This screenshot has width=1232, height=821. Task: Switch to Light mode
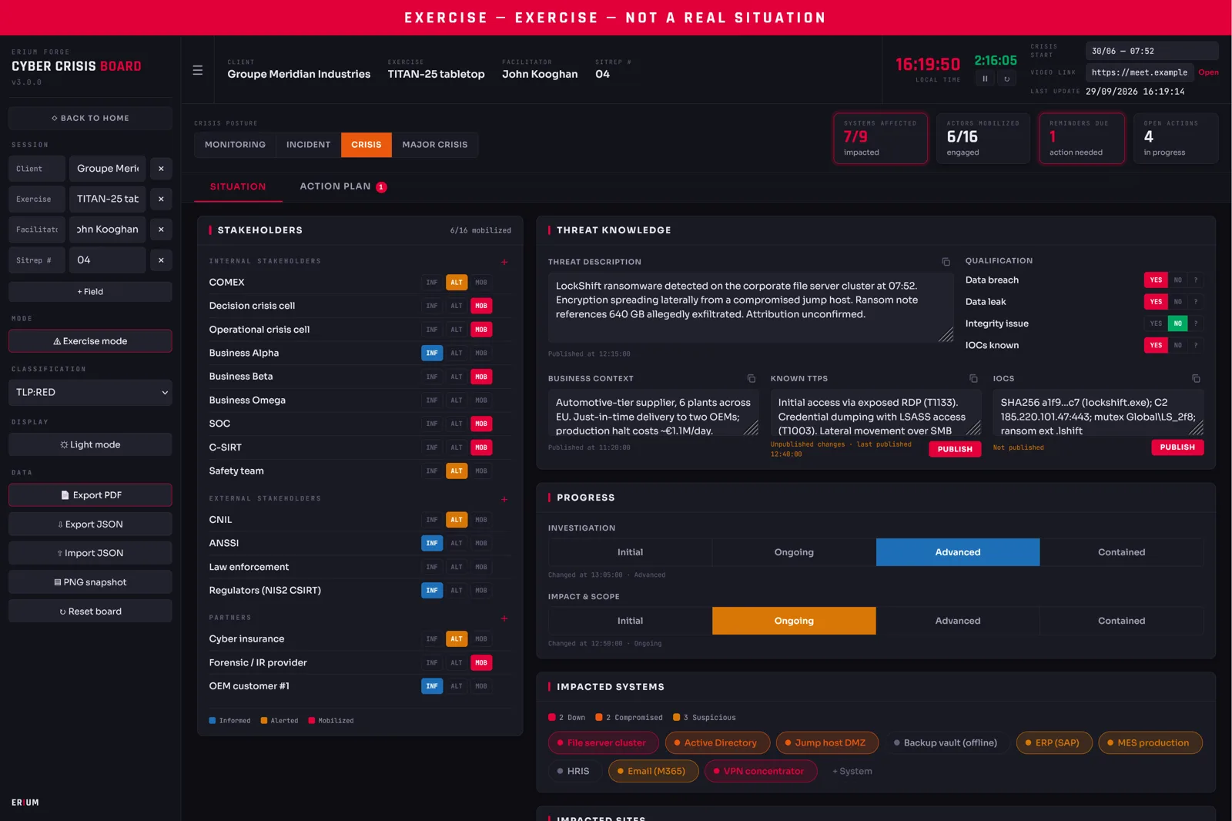pyautogui.click(x=90, y=444)
